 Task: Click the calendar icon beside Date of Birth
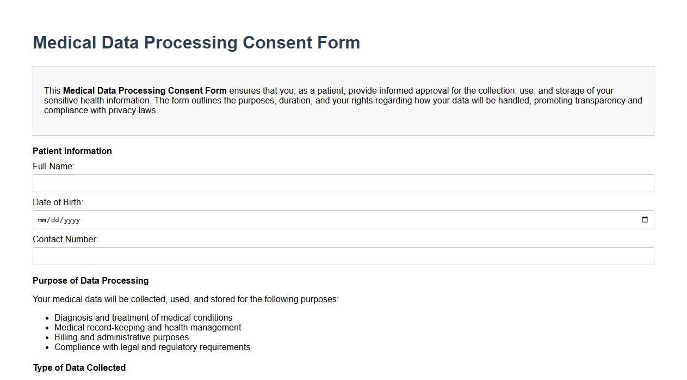tap(645, 219)
